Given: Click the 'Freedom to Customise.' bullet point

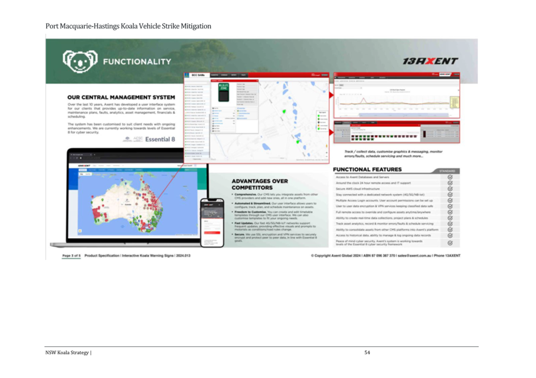Looking at the screenshot, I should tap(273, 215).
